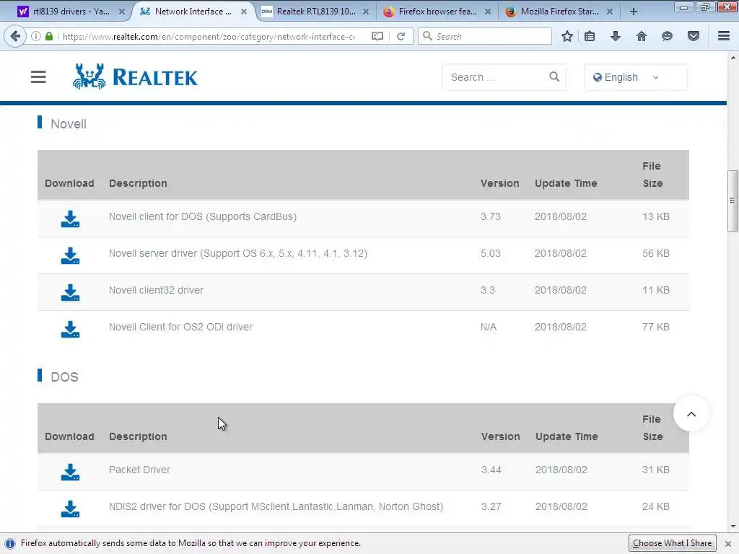Close the Firefox browser features tab

pos(488,12)
